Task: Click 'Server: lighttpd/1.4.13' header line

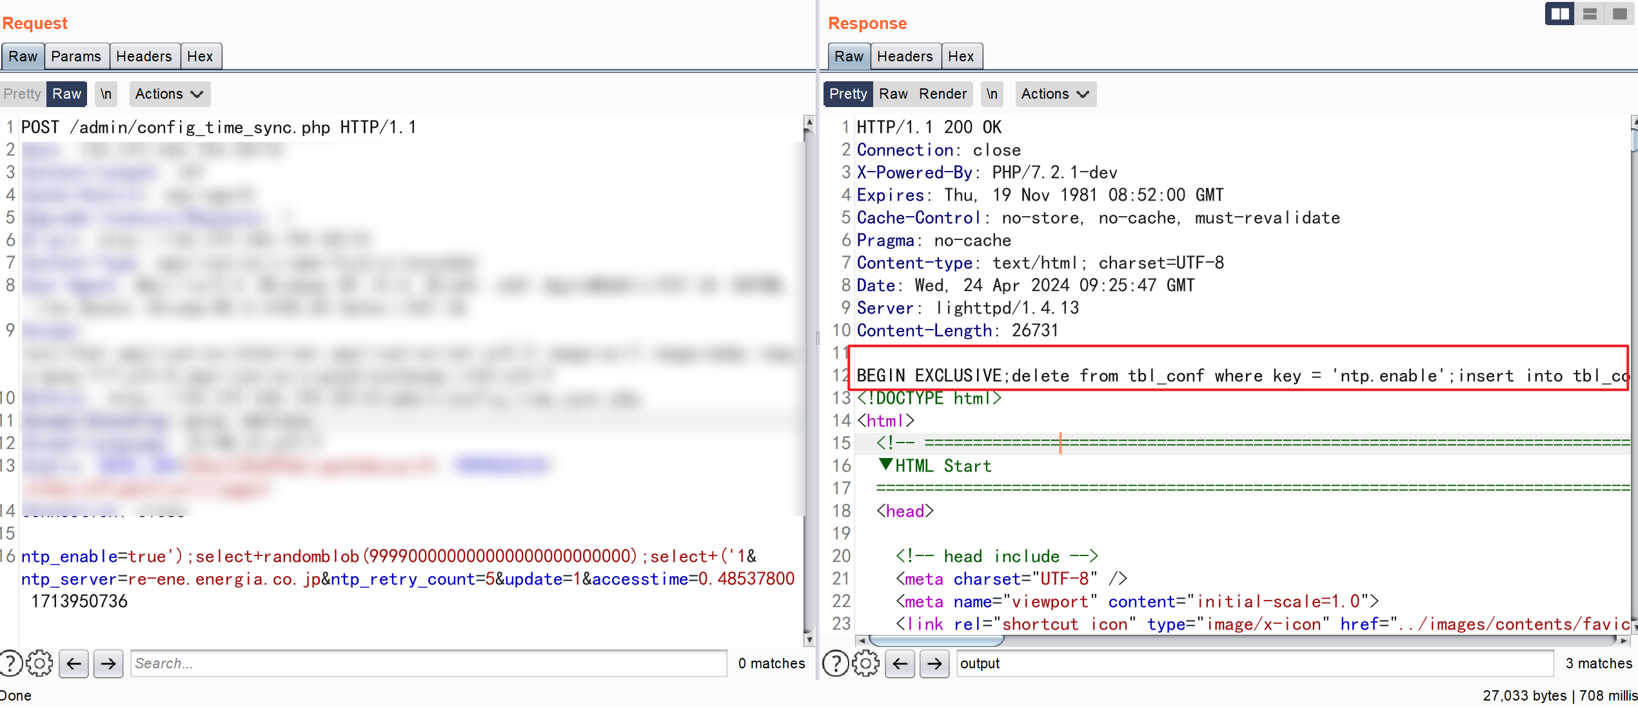Action: (967, 308)
